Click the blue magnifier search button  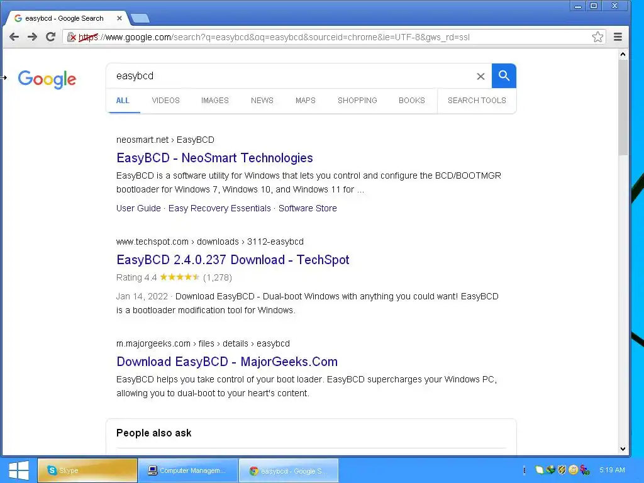[x=504, y=76]
